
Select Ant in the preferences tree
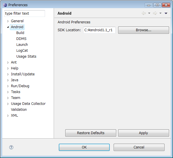pyautogui.click(x=14, y=62)
